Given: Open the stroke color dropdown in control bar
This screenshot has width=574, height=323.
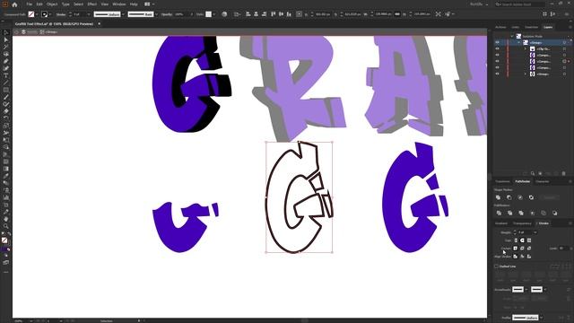Looking at the screenshot, I should (50, 14).
